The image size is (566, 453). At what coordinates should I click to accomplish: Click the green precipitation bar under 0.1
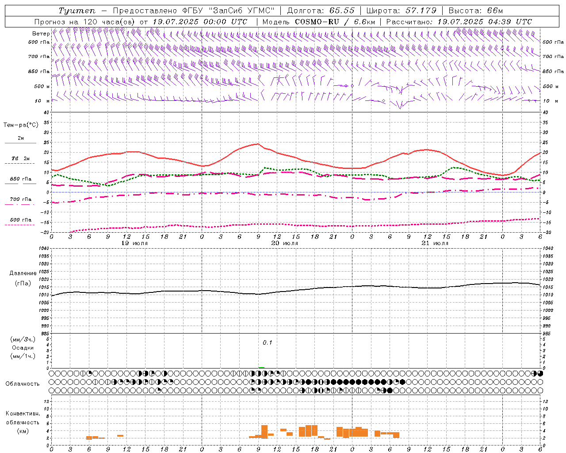(x=261, y=367)
